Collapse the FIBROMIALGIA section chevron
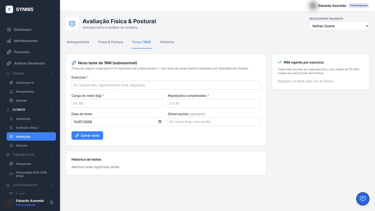 coord(52,155)
